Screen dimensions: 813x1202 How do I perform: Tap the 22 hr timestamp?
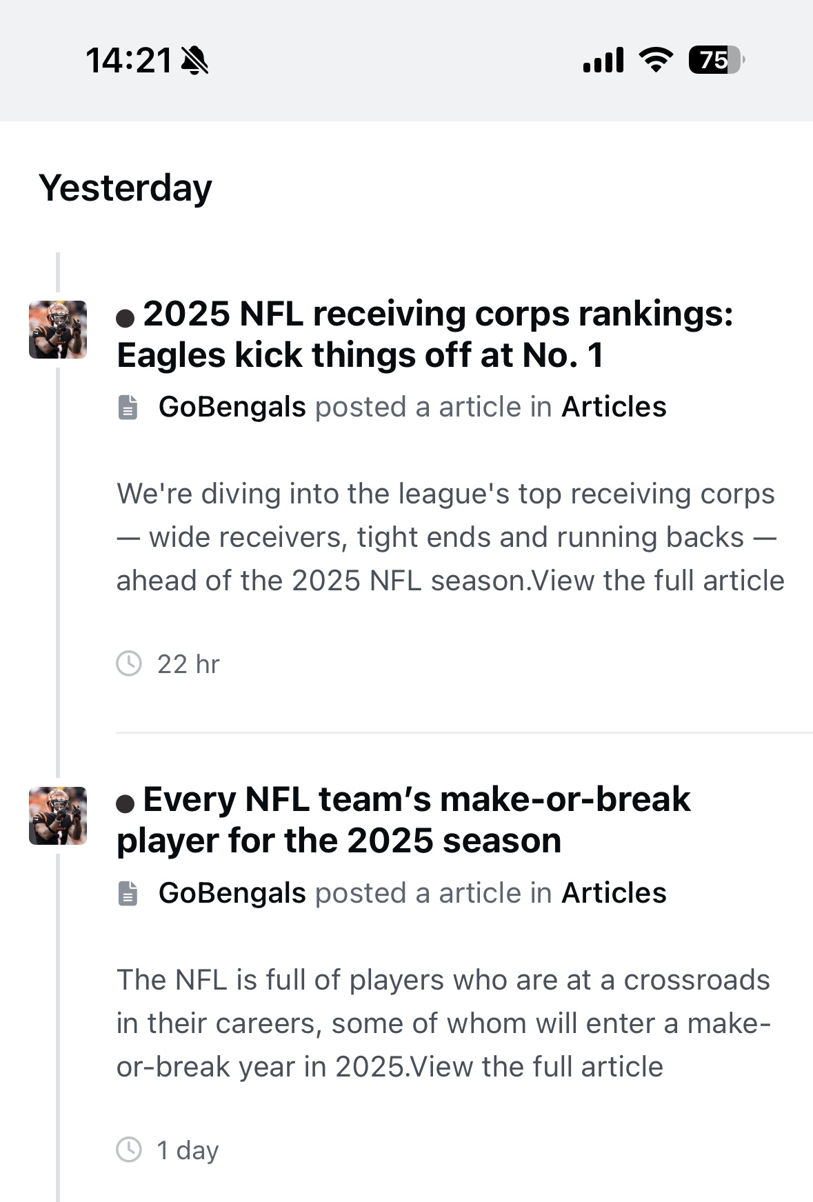coord(188,664)
